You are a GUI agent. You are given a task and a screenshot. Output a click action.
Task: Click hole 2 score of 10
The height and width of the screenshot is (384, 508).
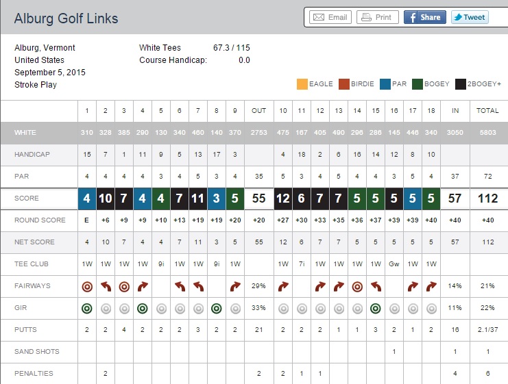click(105, 199)
